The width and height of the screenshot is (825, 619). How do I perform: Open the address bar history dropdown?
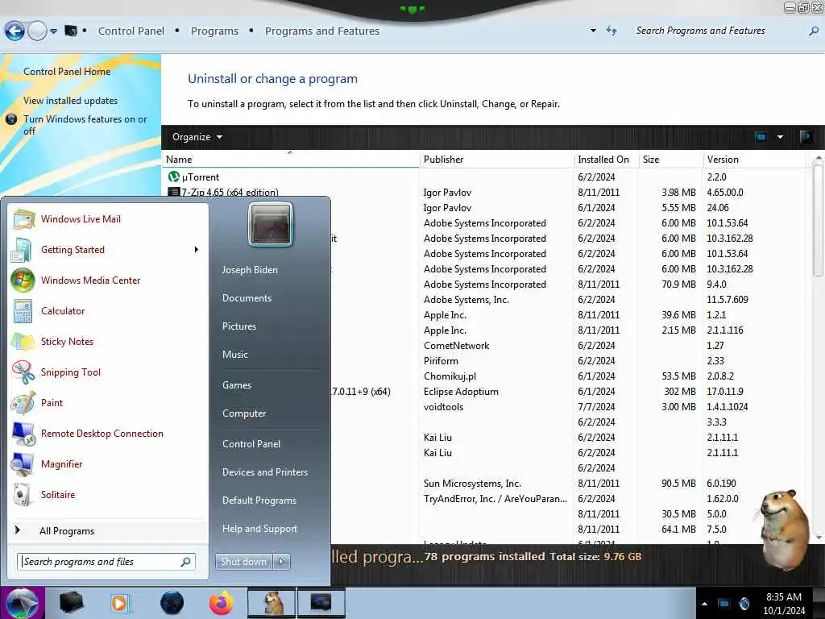point(593,31)
